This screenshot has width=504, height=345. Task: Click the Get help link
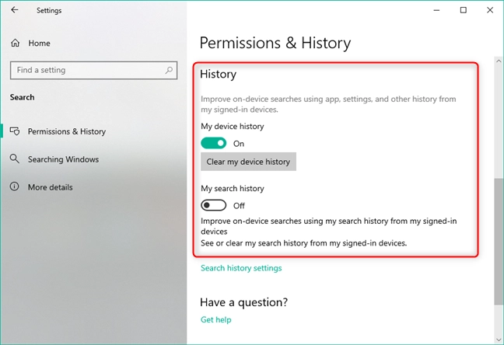pos(216,319)
